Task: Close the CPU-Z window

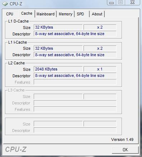Action: (132, 3)
